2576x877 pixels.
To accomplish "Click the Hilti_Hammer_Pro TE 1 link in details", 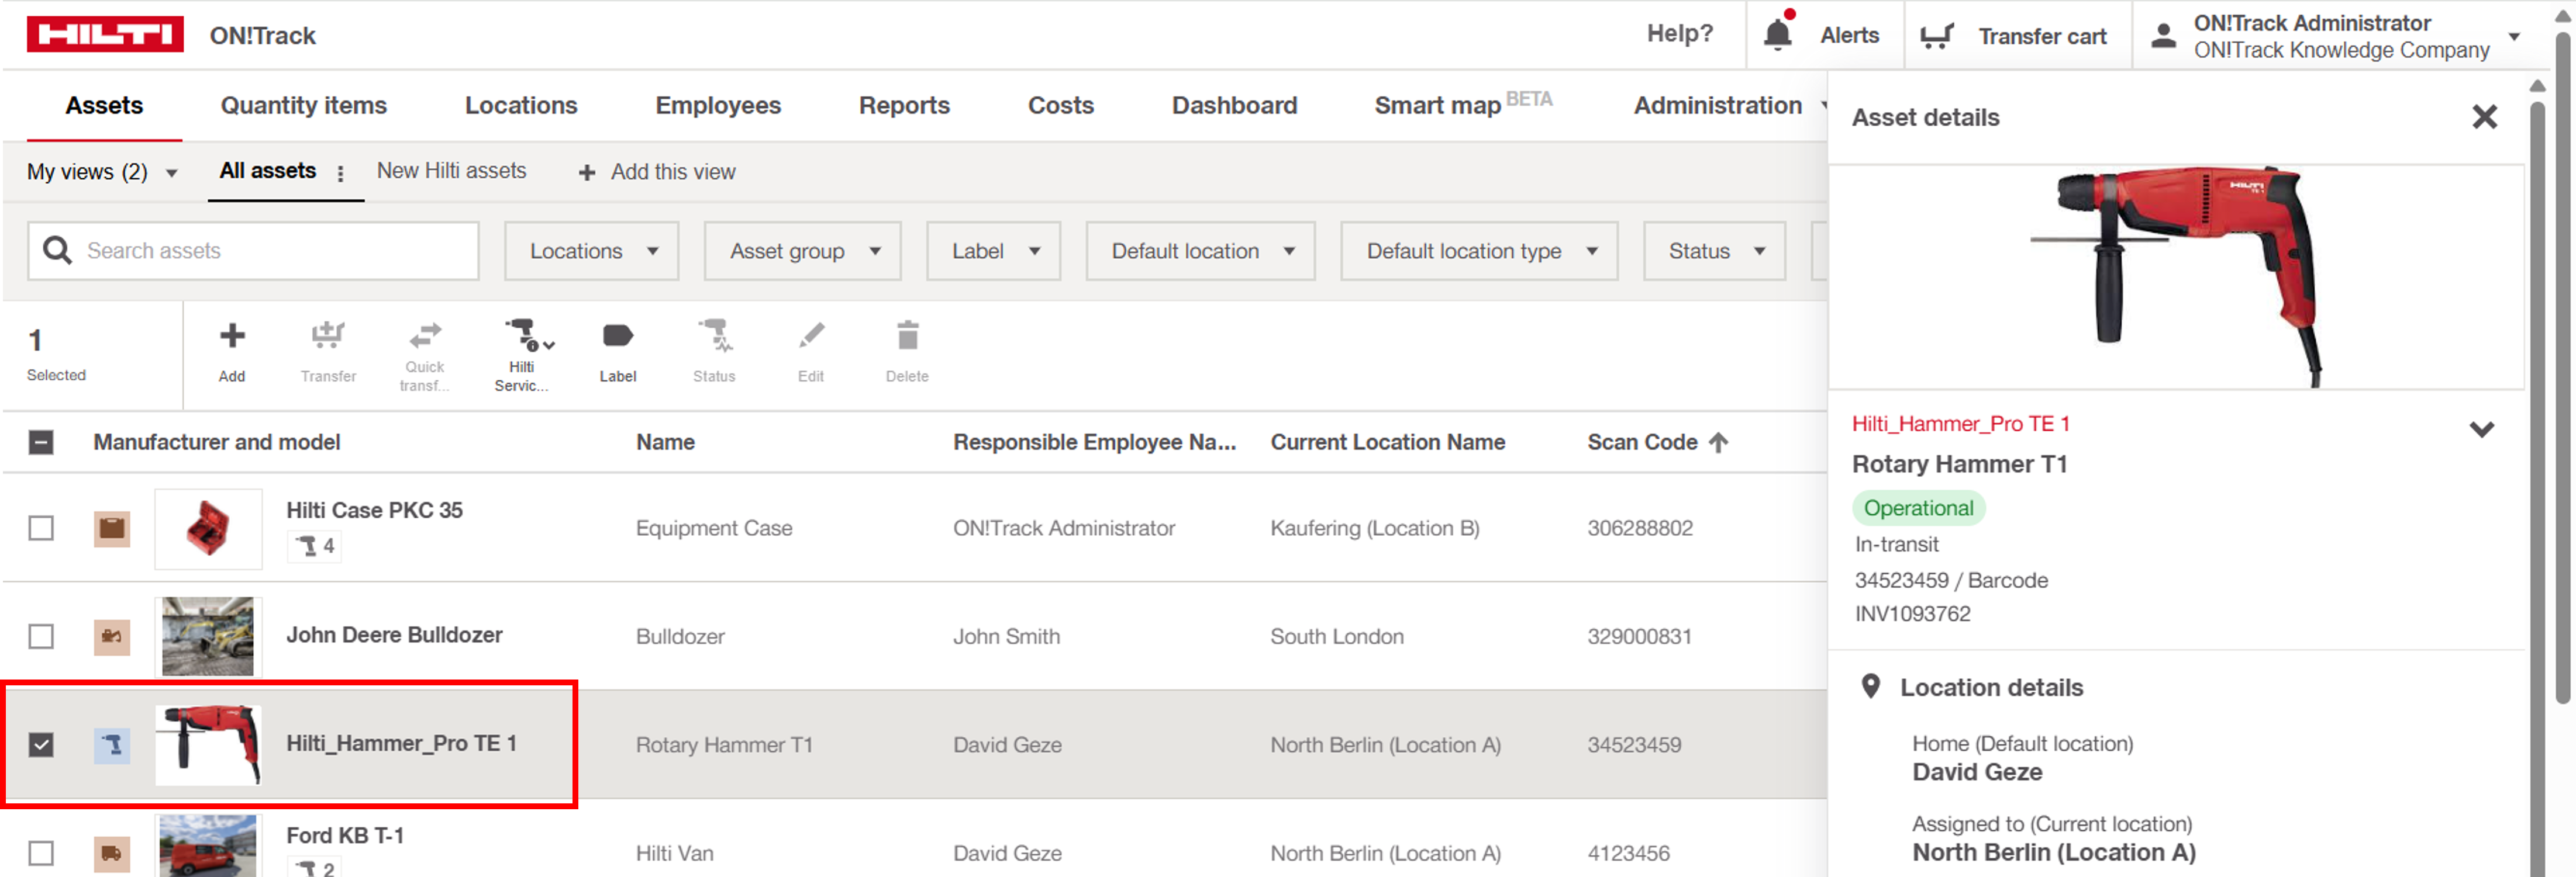I will tap(1960, 424).
